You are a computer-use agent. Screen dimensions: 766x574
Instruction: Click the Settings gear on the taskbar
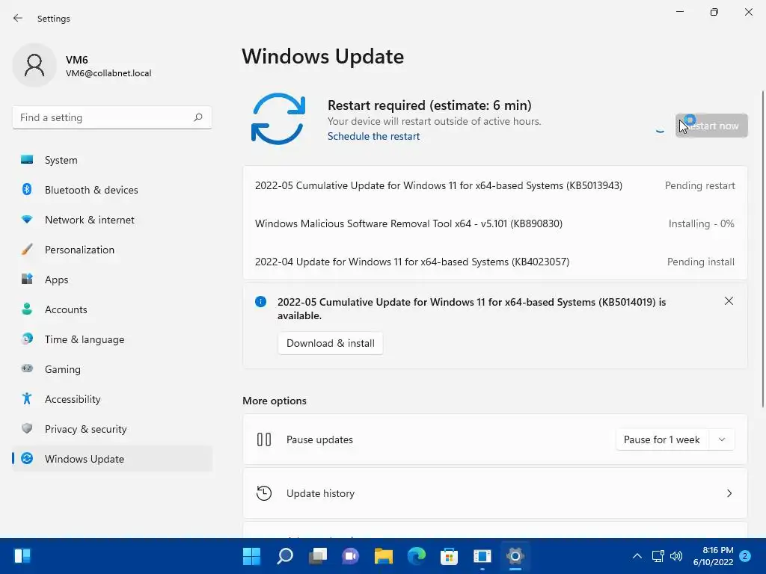515,555
